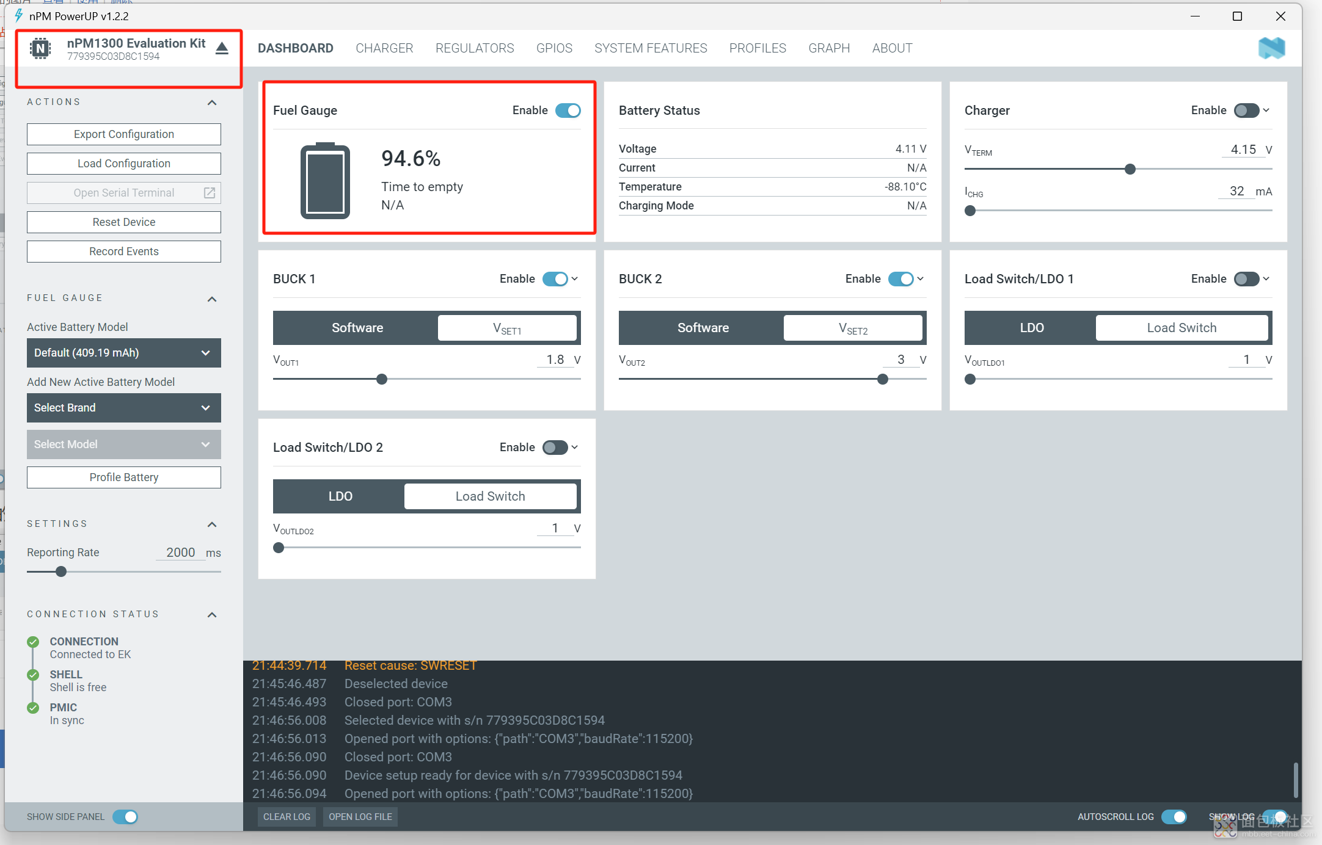Expand the BUCK 2 card chevron
Image resolution: width=1322 pixels, height=845 pixels.
[x=921, y=279]
